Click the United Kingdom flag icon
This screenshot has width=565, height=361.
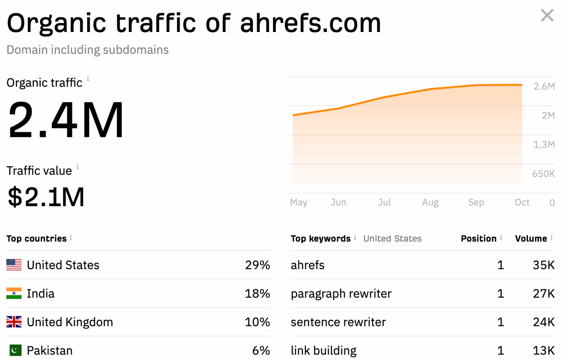point(13,322)
